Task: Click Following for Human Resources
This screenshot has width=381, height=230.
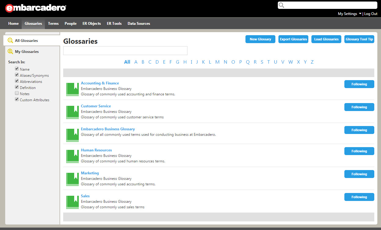Action: pyautogui.click(x=359, y=151)
